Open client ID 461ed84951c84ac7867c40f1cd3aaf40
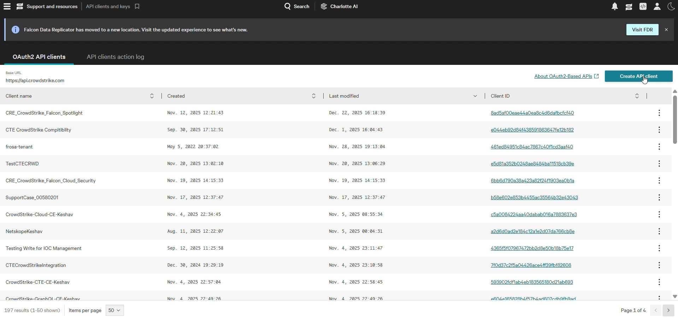The width and height of the screenshot is (678, 318). pos(532,147)
